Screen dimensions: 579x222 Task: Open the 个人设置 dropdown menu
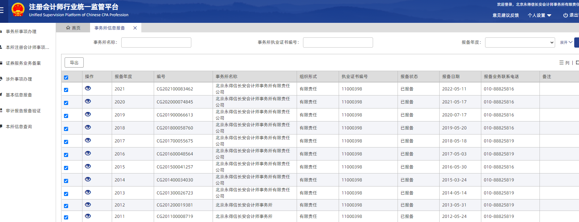539,15
